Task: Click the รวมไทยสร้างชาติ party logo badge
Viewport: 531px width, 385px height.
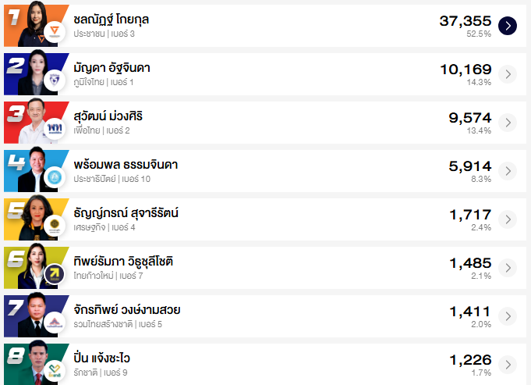Action: pyautogui.click(x=54, y=323)
